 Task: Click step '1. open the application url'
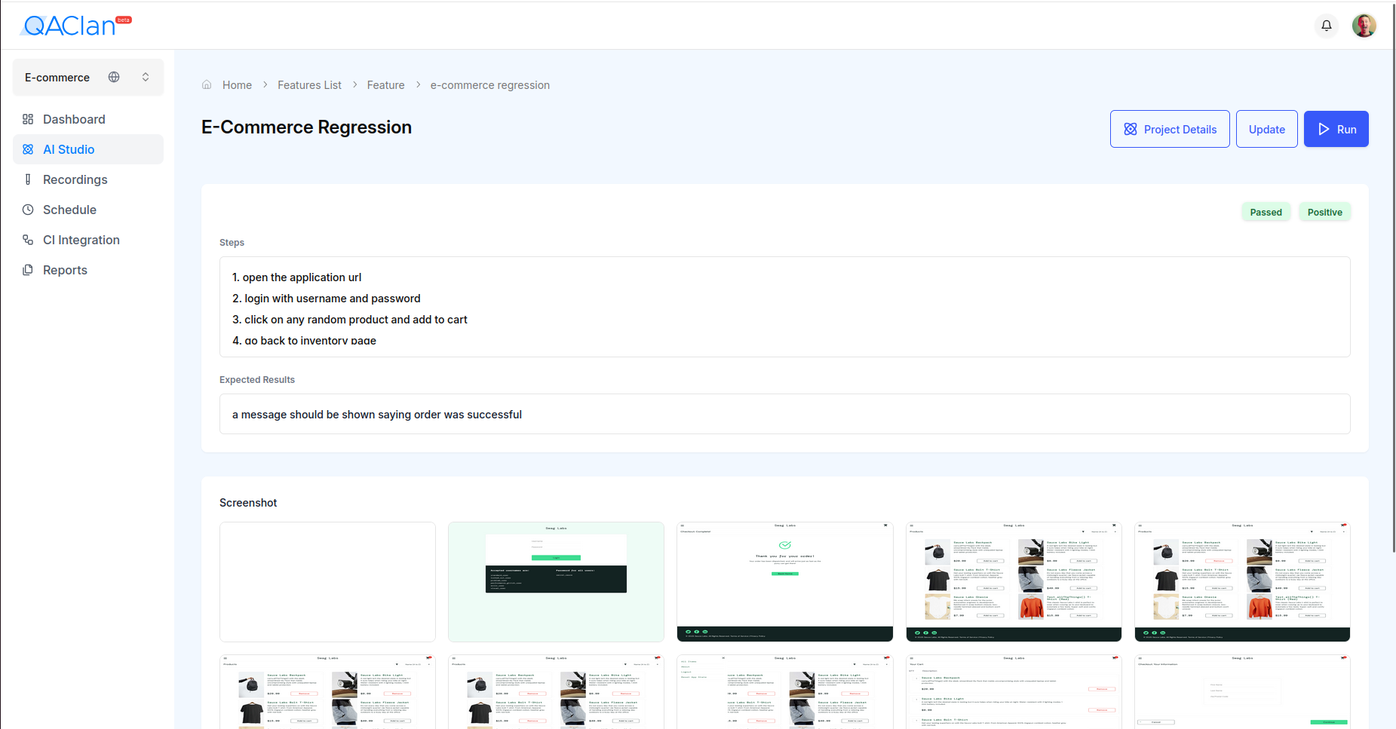(296, 277)
